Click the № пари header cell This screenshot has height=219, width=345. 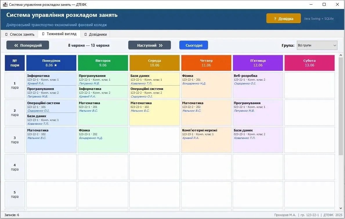click(x=15, y=63)
